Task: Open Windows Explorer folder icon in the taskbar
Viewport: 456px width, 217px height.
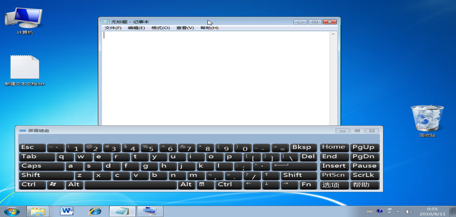Action: tap(39, 210)
